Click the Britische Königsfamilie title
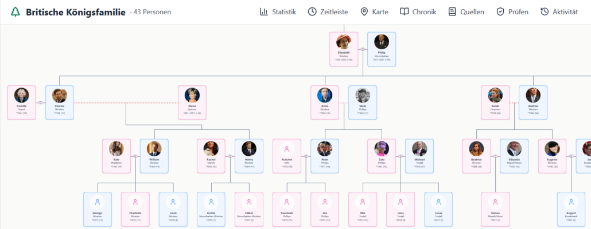This screenshot has height=229, width=591. point(76,12)
